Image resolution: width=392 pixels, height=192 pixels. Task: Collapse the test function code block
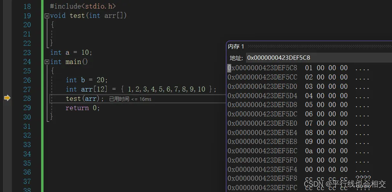pyautogui.click(x=47, y=16)
